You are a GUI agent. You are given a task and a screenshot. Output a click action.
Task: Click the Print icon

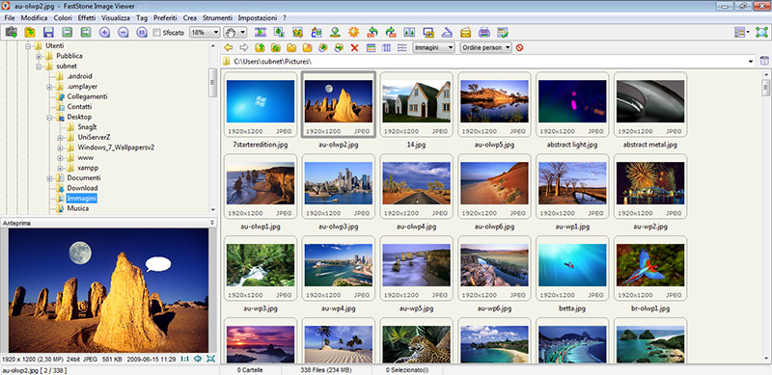tap(484, 33)
